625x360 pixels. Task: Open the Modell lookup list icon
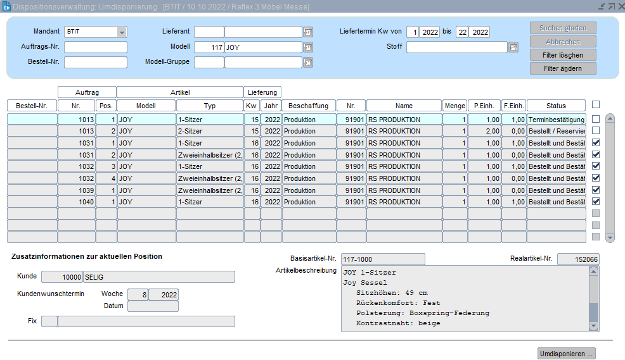(308, 47)
